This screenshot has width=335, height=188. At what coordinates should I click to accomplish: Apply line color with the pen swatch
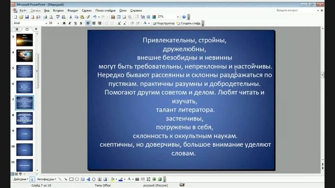click(x=120, y=179)
